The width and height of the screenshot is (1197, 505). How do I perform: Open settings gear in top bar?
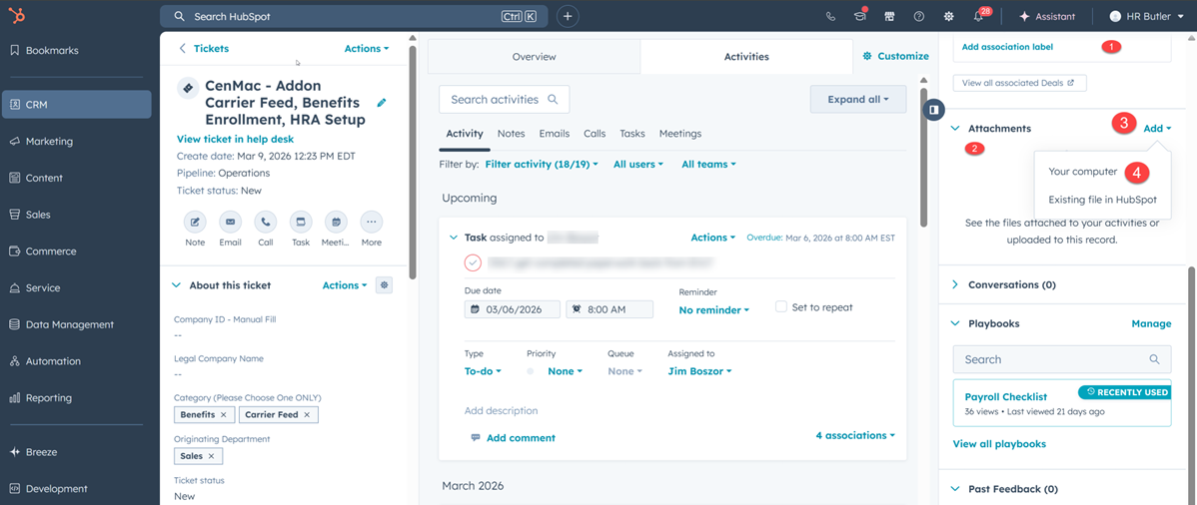(948, 17)
